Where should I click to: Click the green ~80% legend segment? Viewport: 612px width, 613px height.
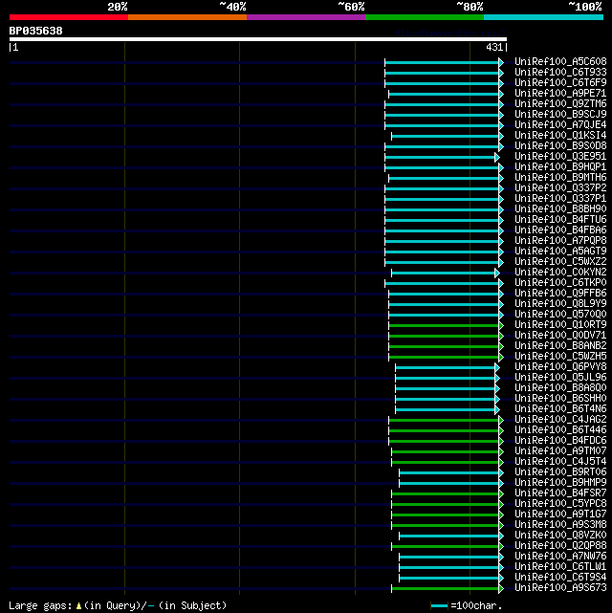425,17
